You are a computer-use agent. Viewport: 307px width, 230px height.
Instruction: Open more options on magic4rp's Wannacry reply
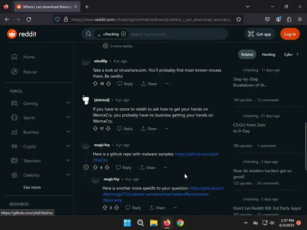pos(175,208)
